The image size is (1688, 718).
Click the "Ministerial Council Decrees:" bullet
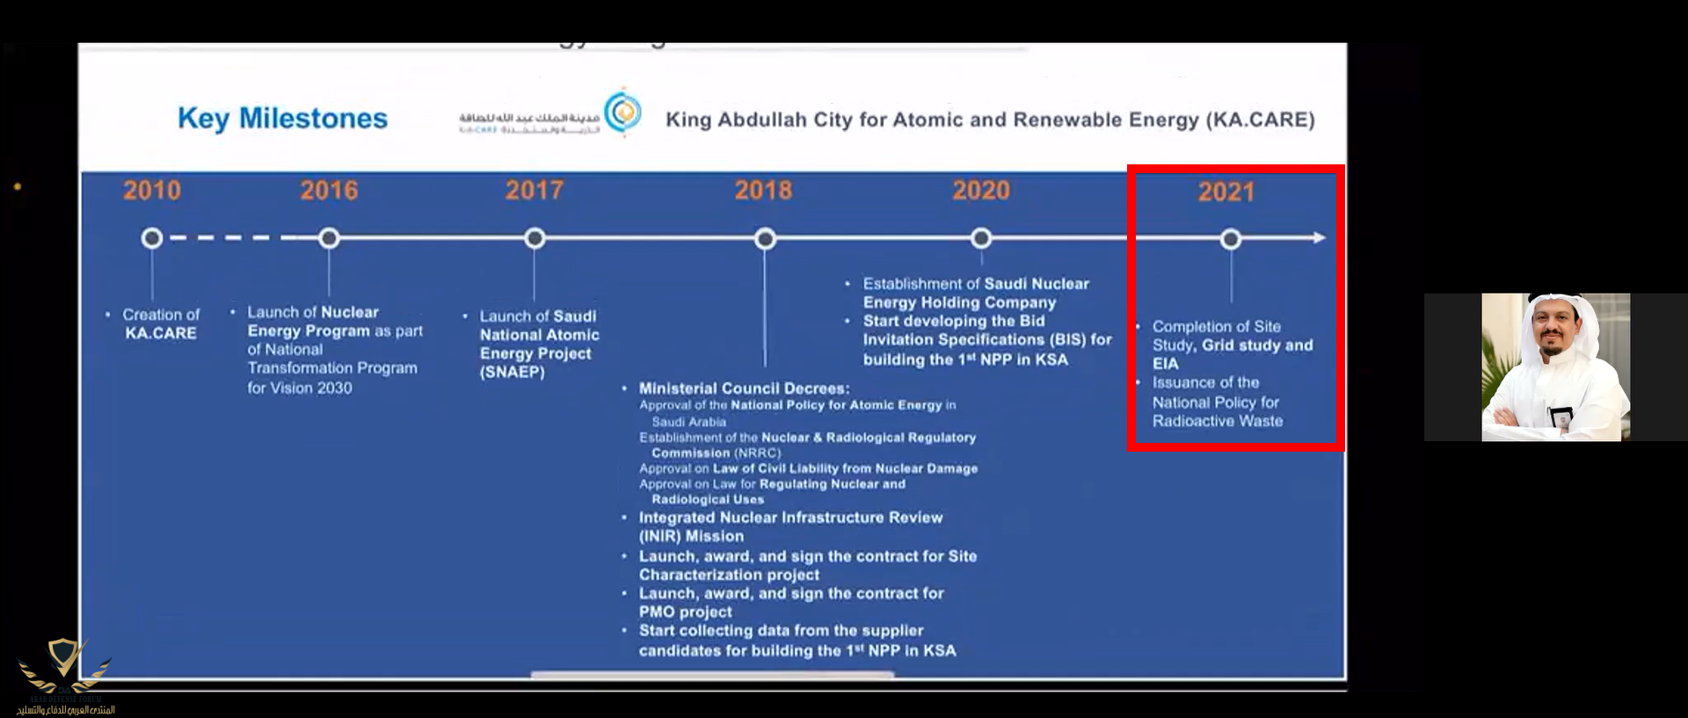pyautogui.click(x=736, y=388)
